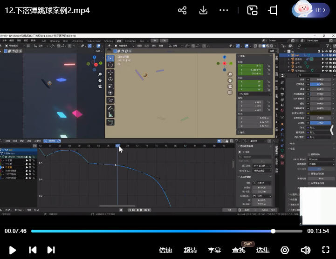Mute the video with the speaker icon
The image size is (336, 259).
coord(306,250)
